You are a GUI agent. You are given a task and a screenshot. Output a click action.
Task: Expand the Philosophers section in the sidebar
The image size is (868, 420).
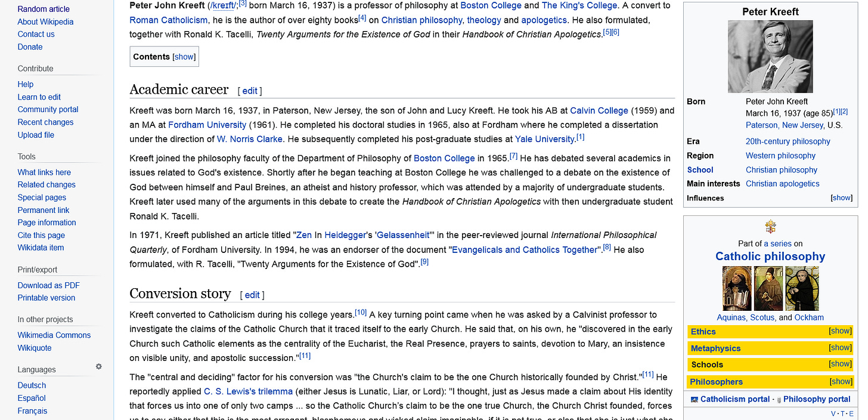[x=840, y=381]
